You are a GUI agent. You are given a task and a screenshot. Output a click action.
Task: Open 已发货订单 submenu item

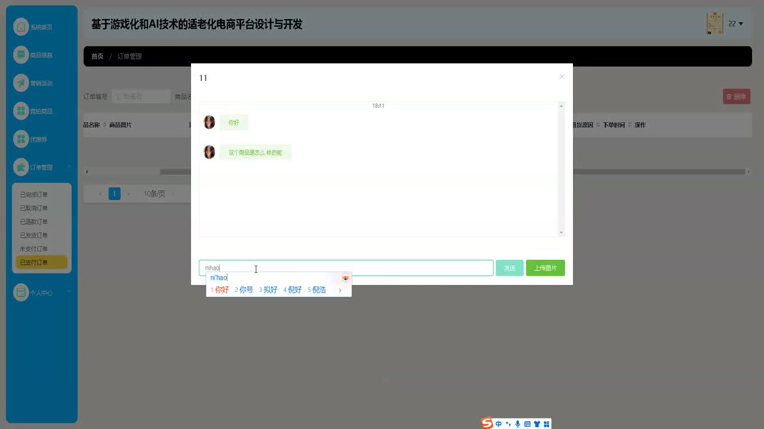click(34, 235)
